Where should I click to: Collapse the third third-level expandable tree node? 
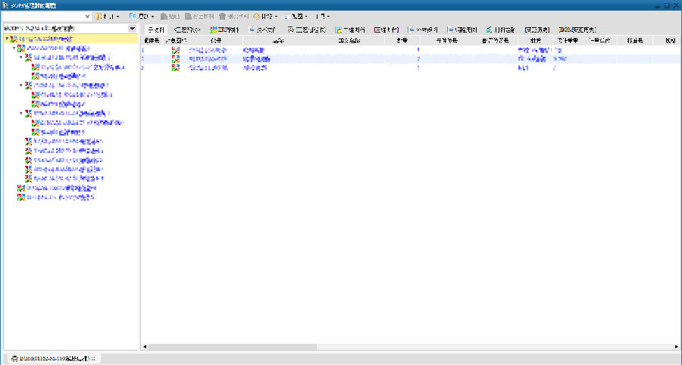pos(21,113)
